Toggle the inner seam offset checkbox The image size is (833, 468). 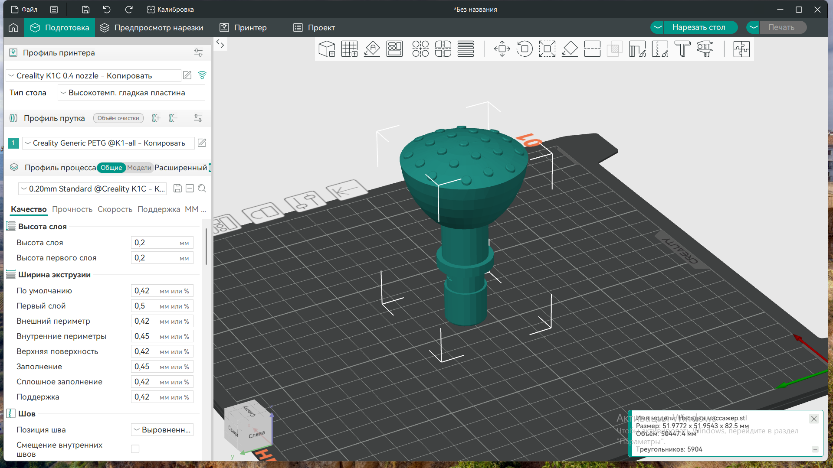click(x=135, y=449)
